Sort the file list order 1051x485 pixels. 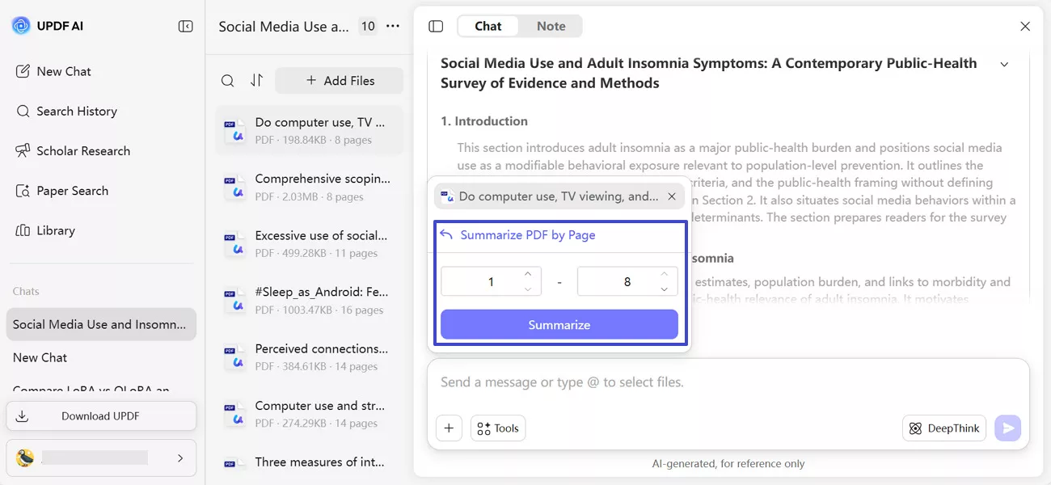[x=256, y=81]
